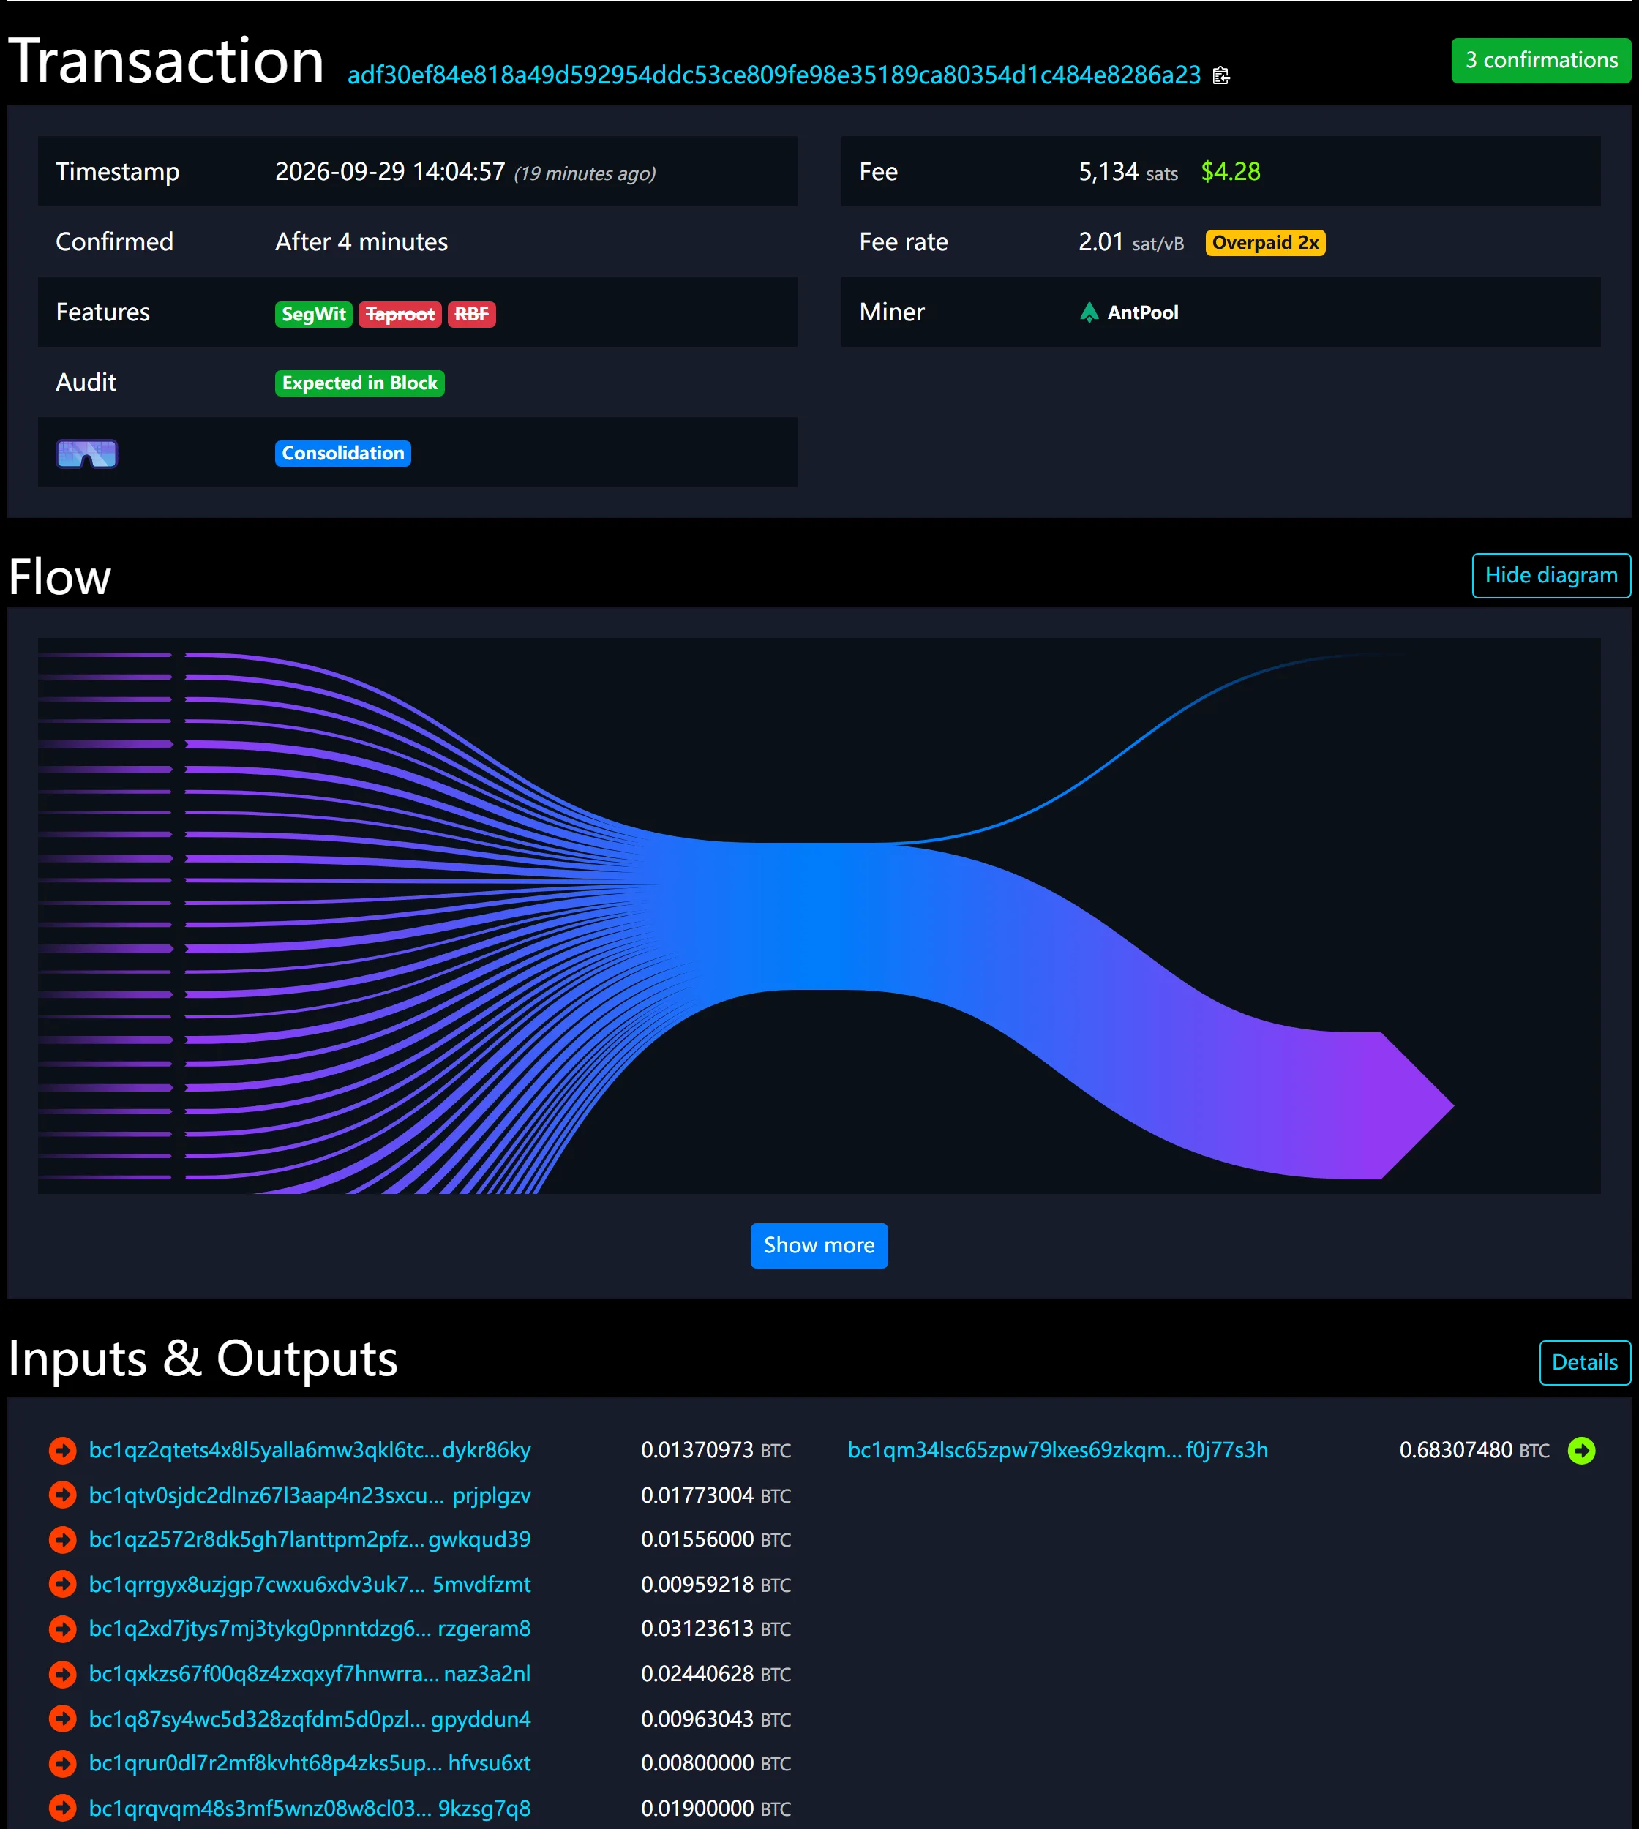The image size is (1639, 1829).
Task: Open input address bc1qrrgyx8uzjgp7cwxu6xdv3uk7...5mvdfzmt
Action: click(310, 1584)
